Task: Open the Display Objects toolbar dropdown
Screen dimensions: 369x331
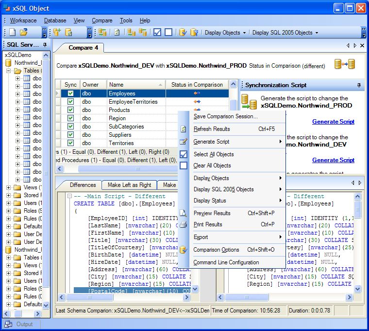Action: [225, 33]
